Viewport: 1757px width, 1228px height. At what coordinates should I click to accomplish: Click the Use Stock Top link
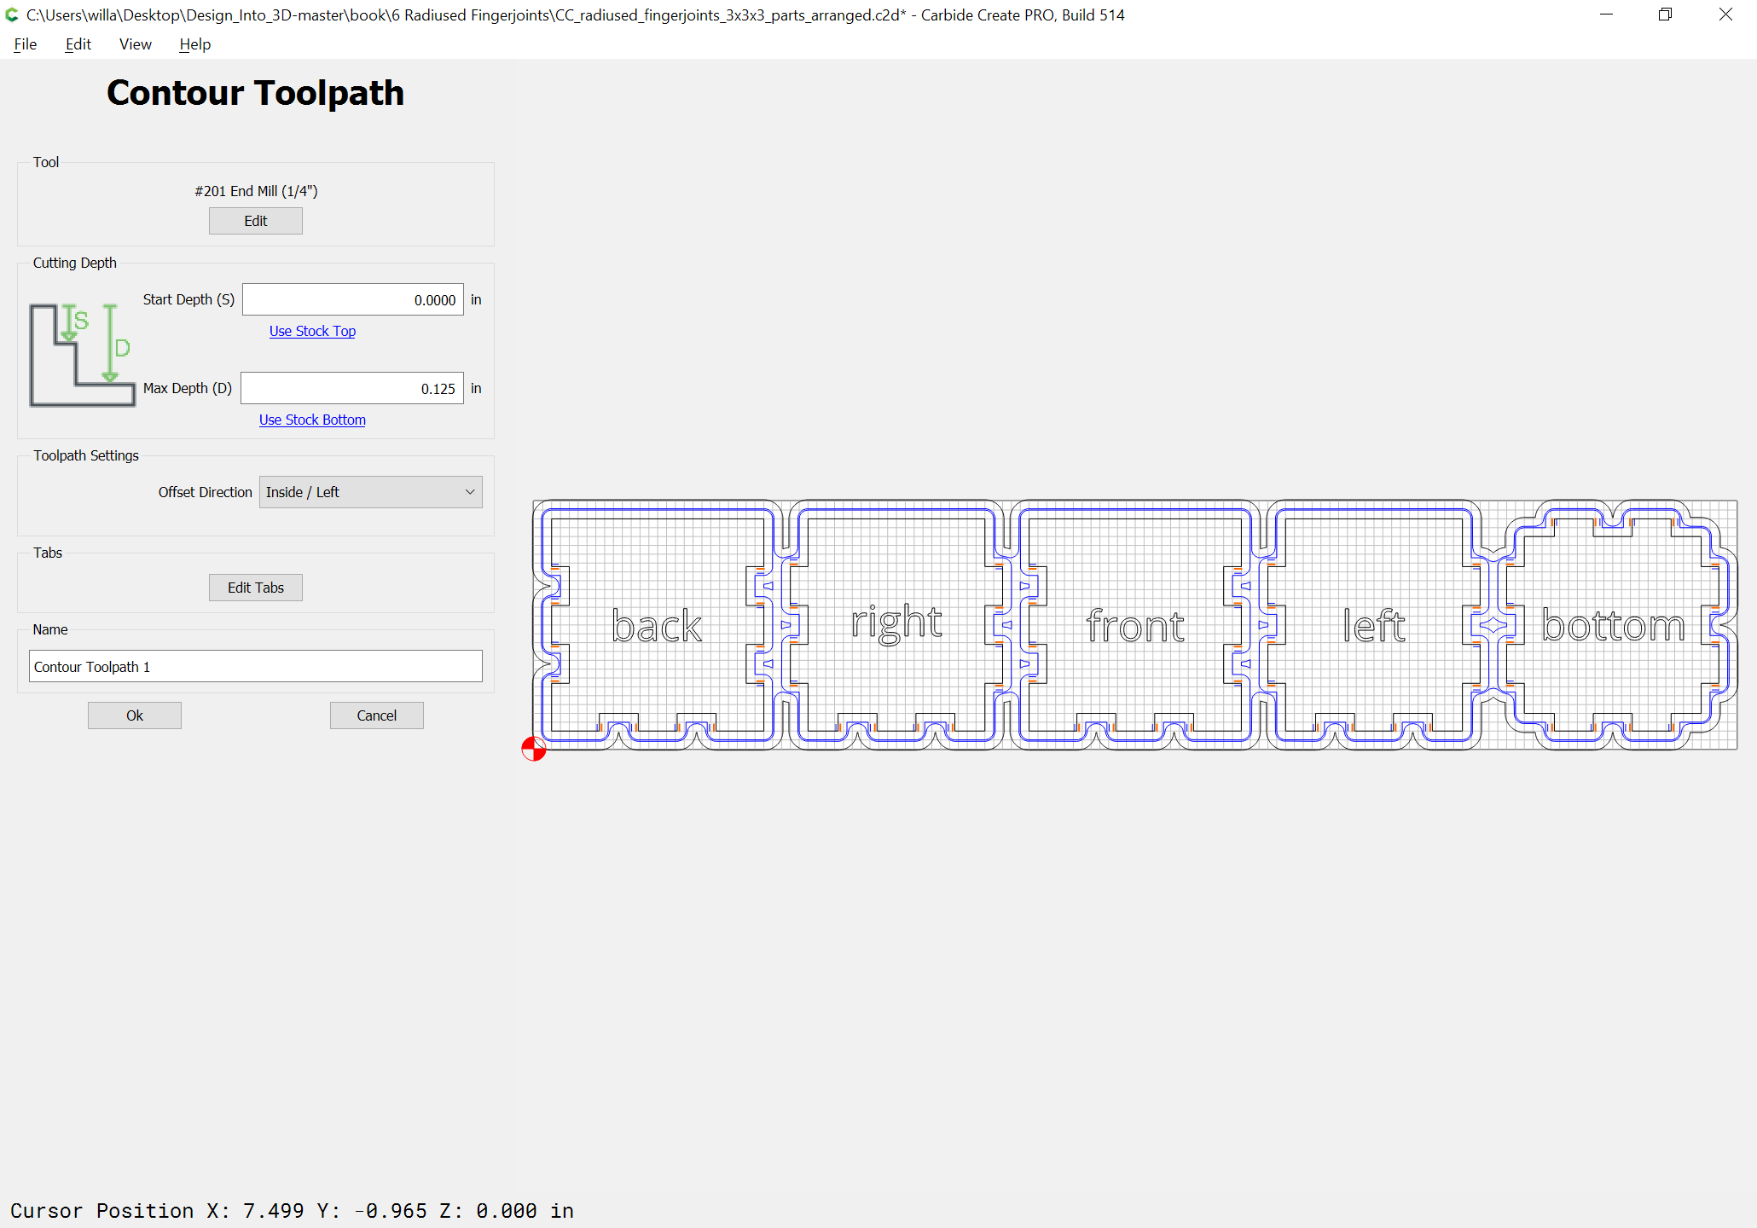(x=312, y=331)
